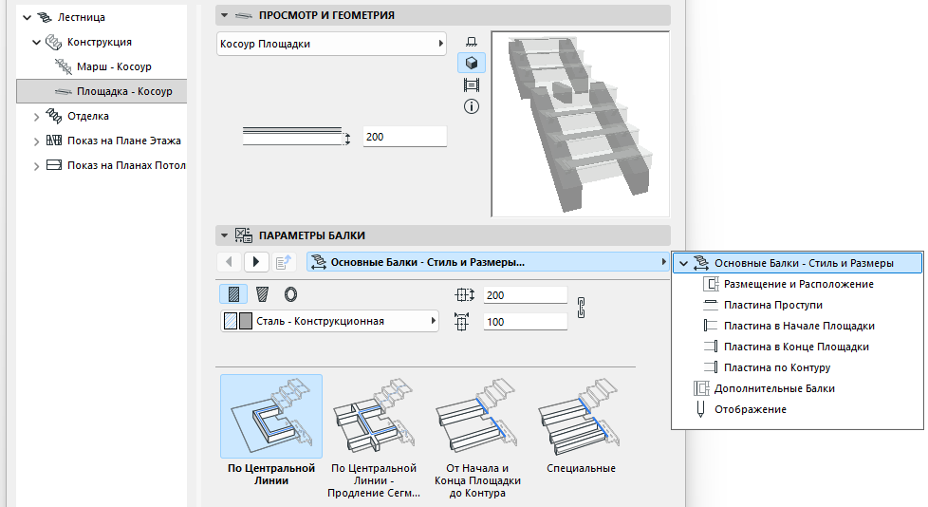The width and height of the screenshot is (928, 507).
Task: Select Размещение и Расположение menu item
Action: [797, 284]
